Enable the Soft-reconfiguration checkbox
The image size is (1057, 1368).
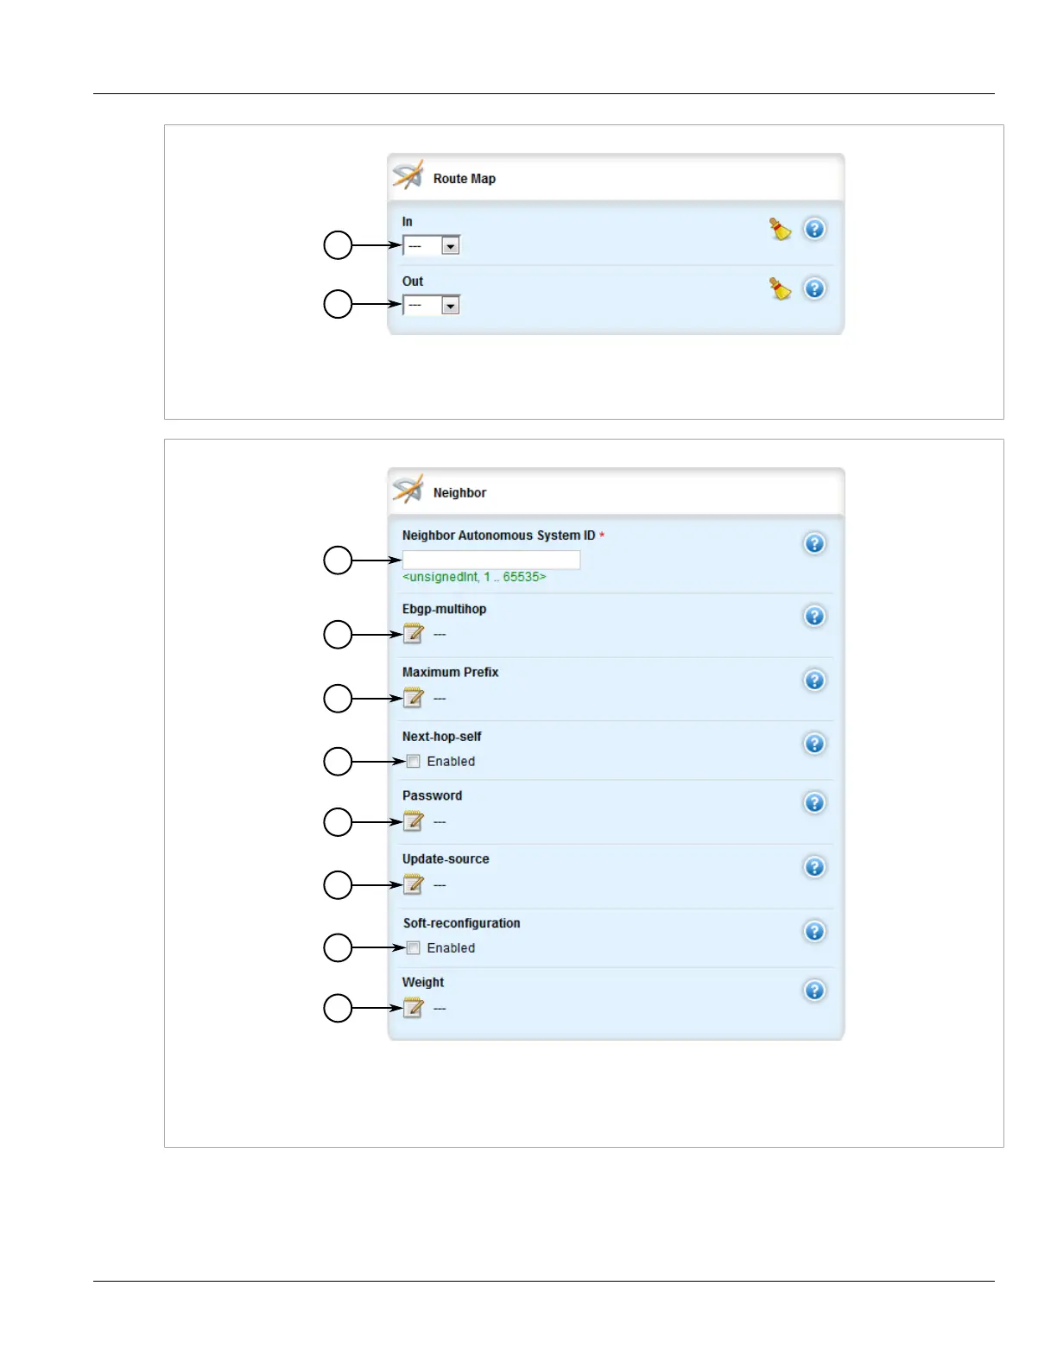414,948
